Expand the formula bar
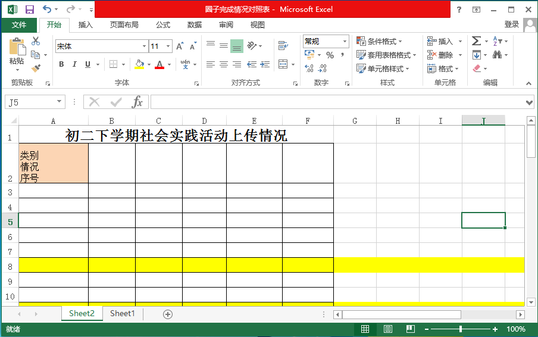 (x=529, y=102)
